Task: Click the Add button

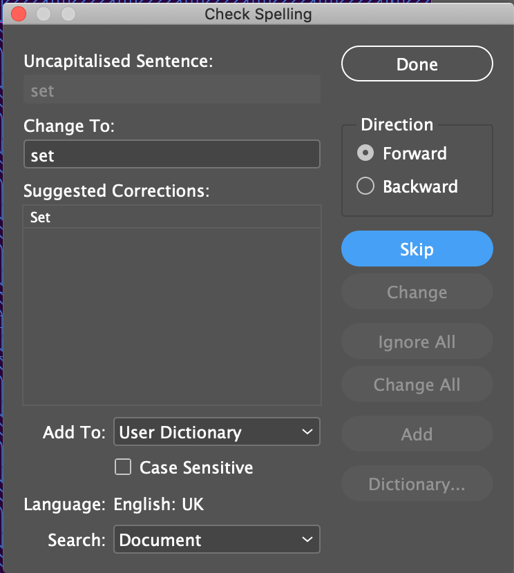Action: tap(417, 434)
